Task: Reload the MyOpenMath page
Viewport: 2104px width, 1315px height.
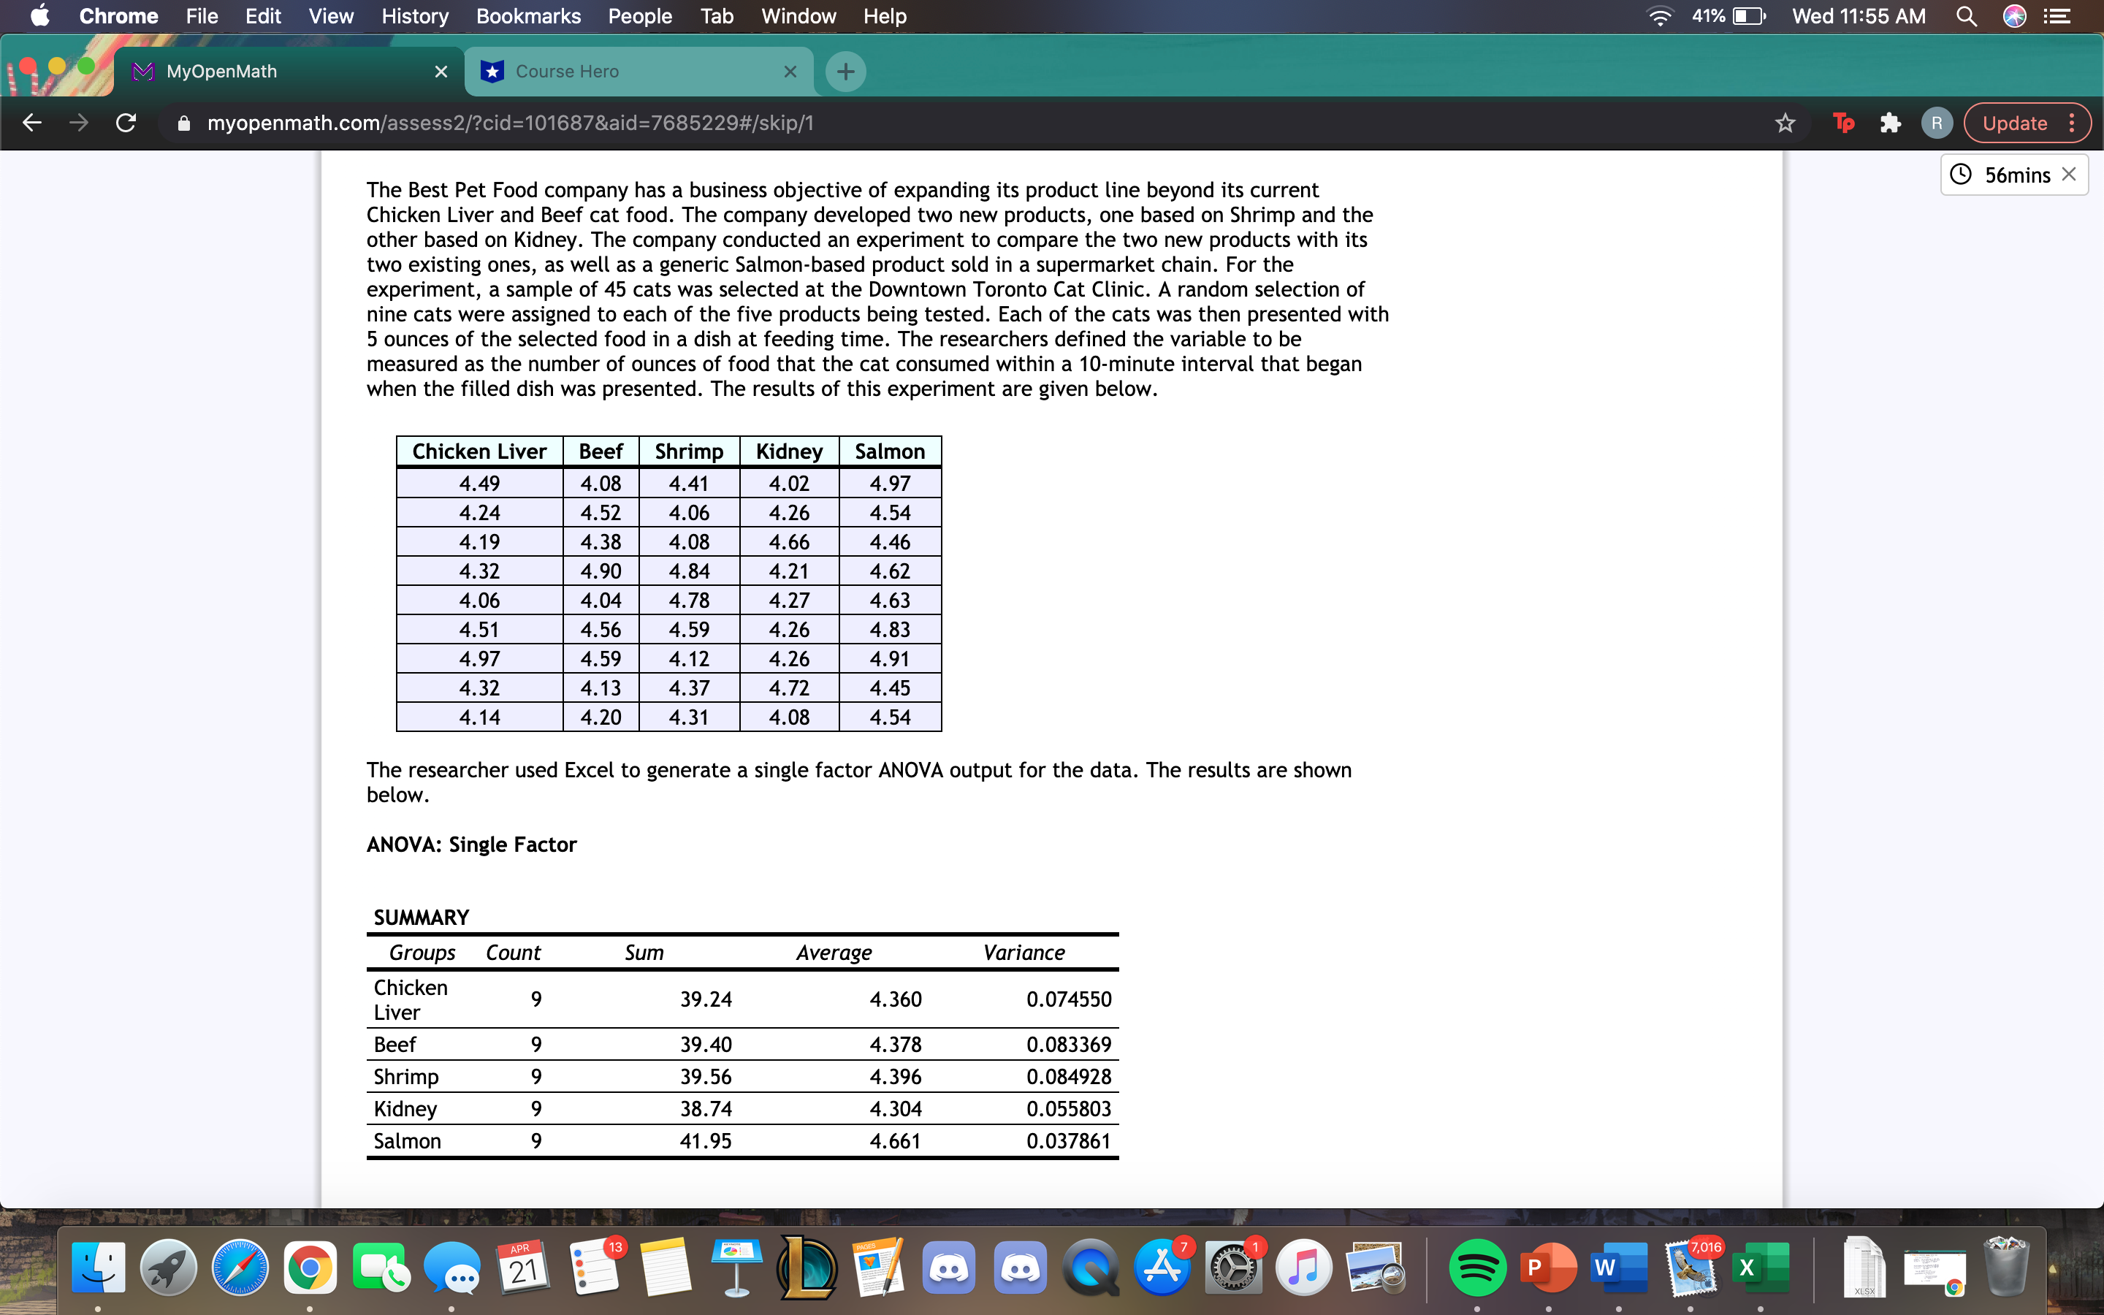Action: point(126,123)
